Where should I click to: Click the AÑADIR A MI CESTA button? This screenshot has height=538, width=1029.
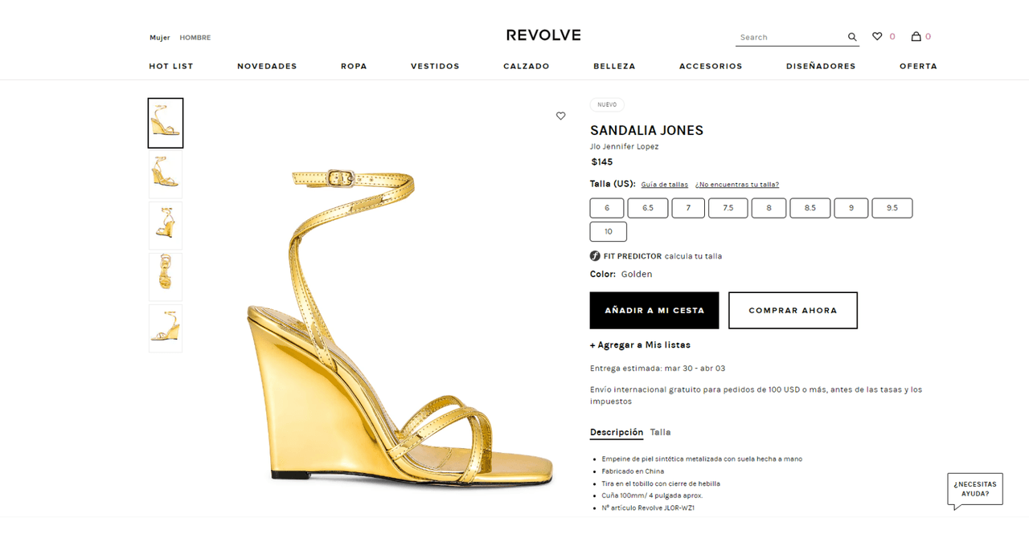coord(654,310)
